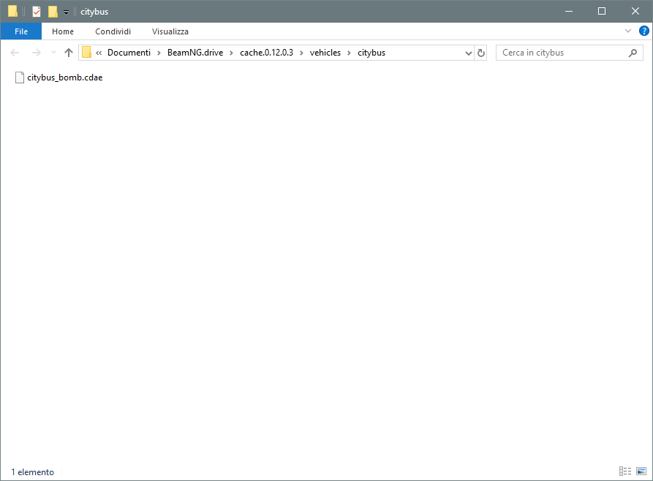Image resolution: width=653 pixels, height=481 pixels.
Task: Click the Back navigation arrow
Action: [x=15, y=53]
